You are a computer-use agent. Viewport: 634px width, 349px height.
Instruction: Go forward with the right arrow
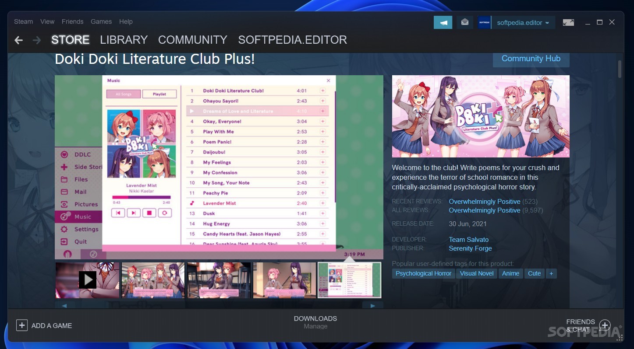(x=37, y=40)
